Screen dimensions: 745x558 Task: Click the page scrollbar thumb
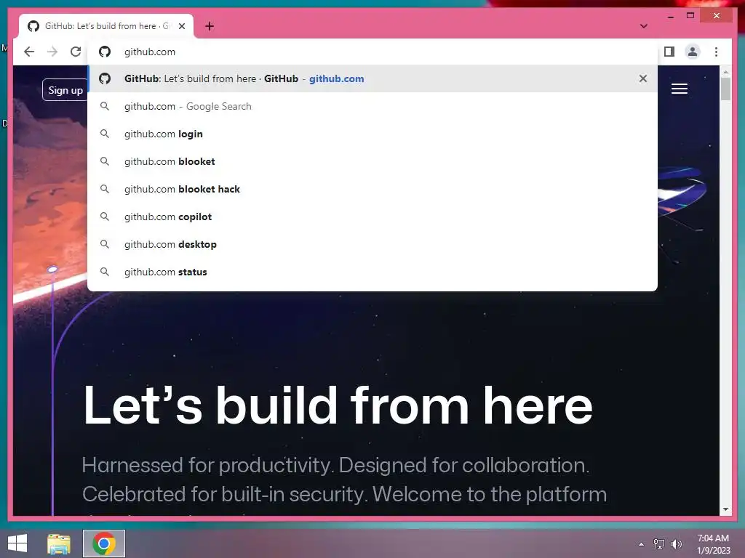click(725, 89)
